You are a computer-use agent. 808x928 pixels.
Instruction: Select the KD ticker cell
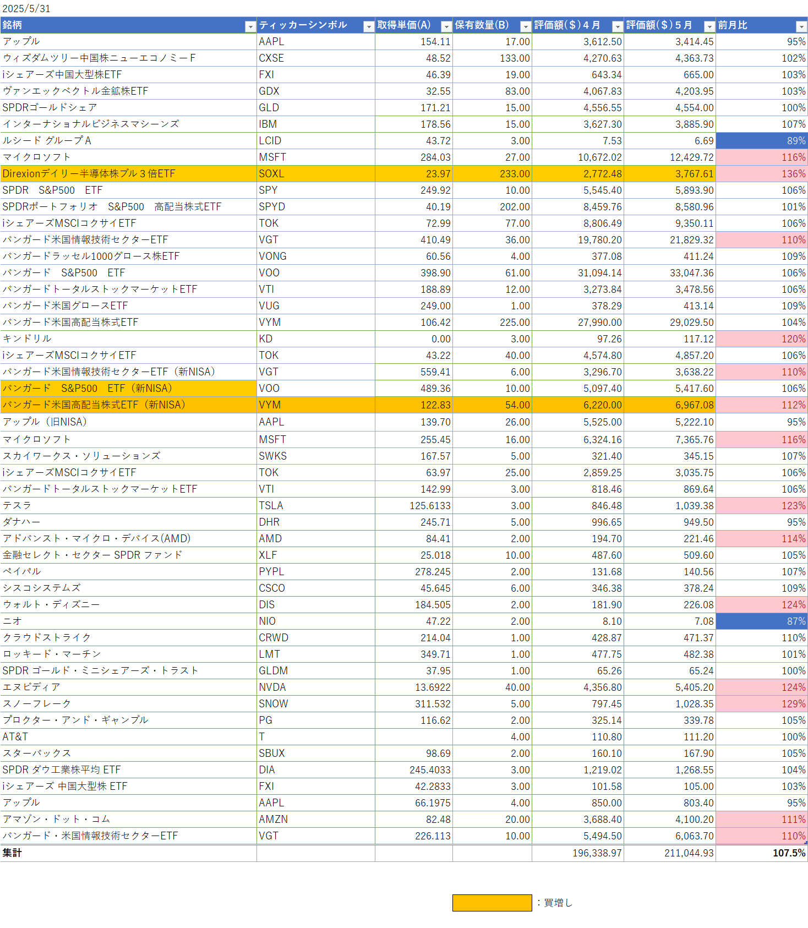pos(316,339)
